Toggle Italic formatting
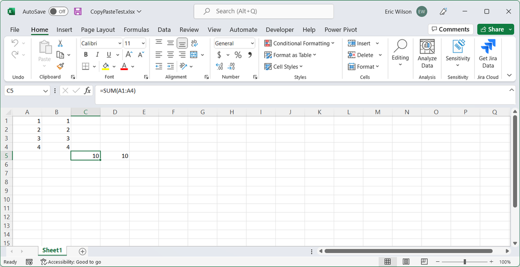The height and width of the screenshot is (267, 520). [97, 55]
